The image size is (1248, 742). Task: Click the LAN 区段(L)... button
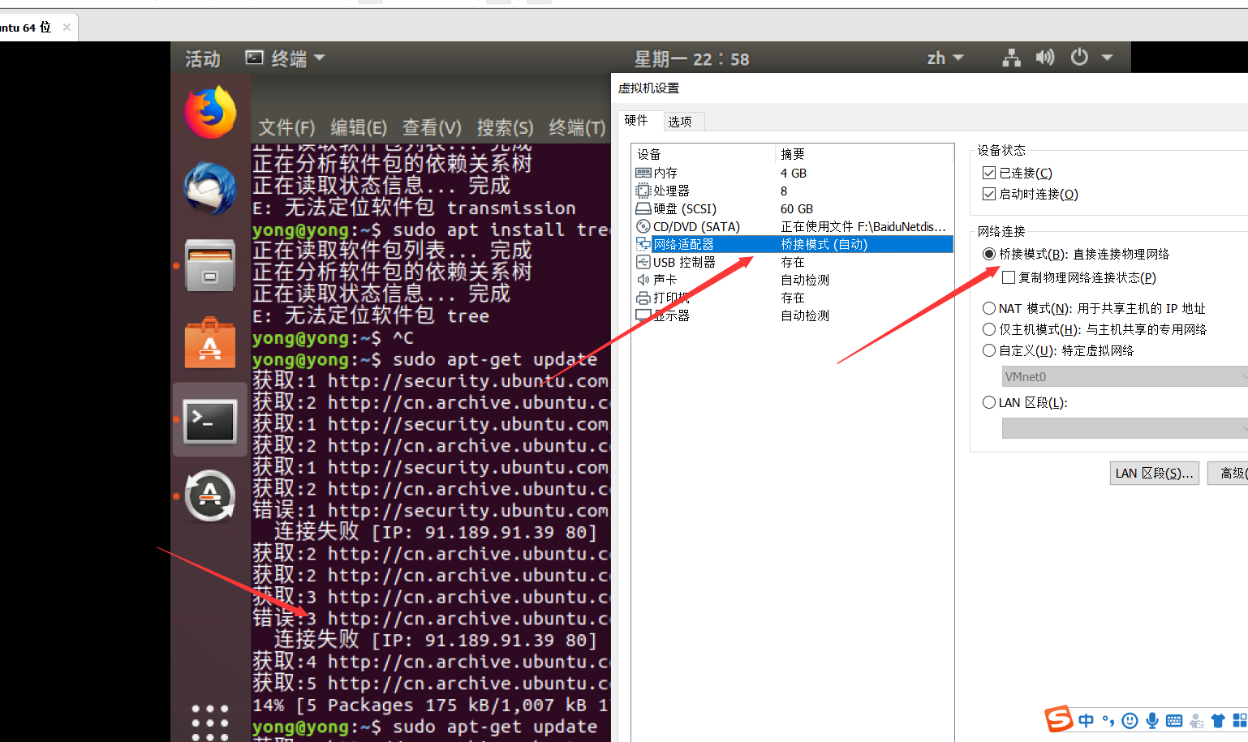[x=1154, y=473]
